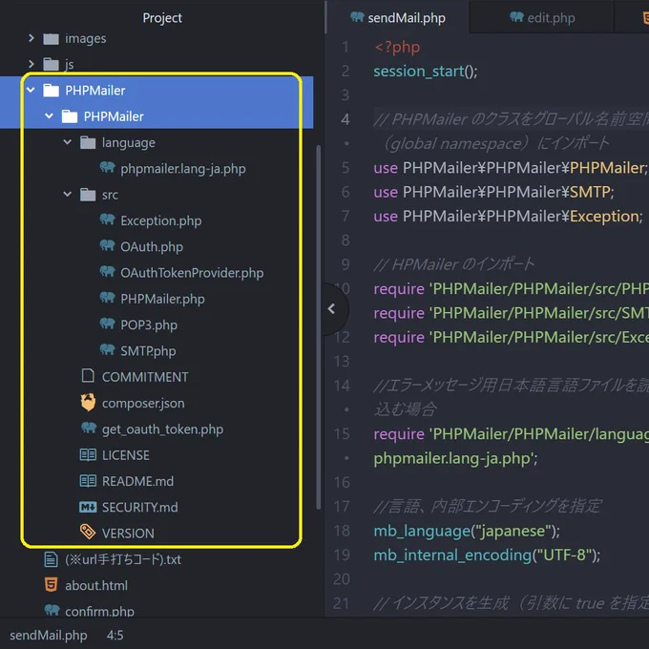Open Exception.php in the src folder
Screen dimensions: 649x649
pos(161,221)
